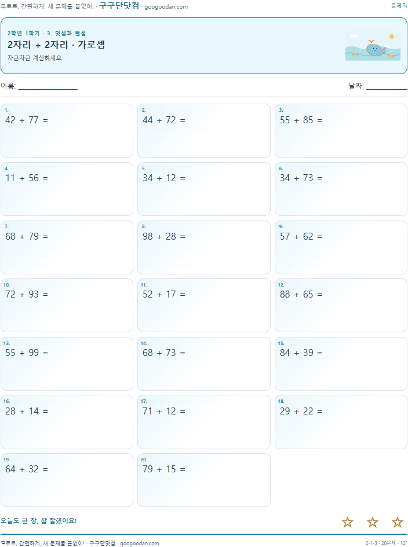Click the breadcrumb 2학년 1학기 · 3. 덧셈과 뺄셈
Image resolution: width=408 pixels, height=547 pixels.
[x=47, y=33]
